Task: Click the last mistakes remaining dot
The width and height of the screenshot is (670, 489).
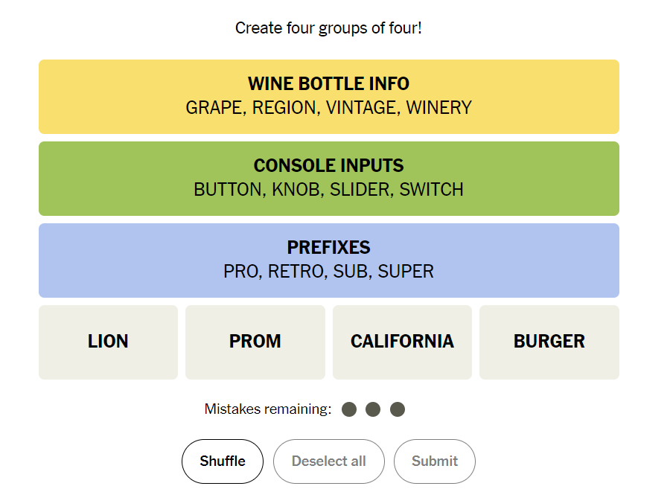Action: (x=398, y=409)
